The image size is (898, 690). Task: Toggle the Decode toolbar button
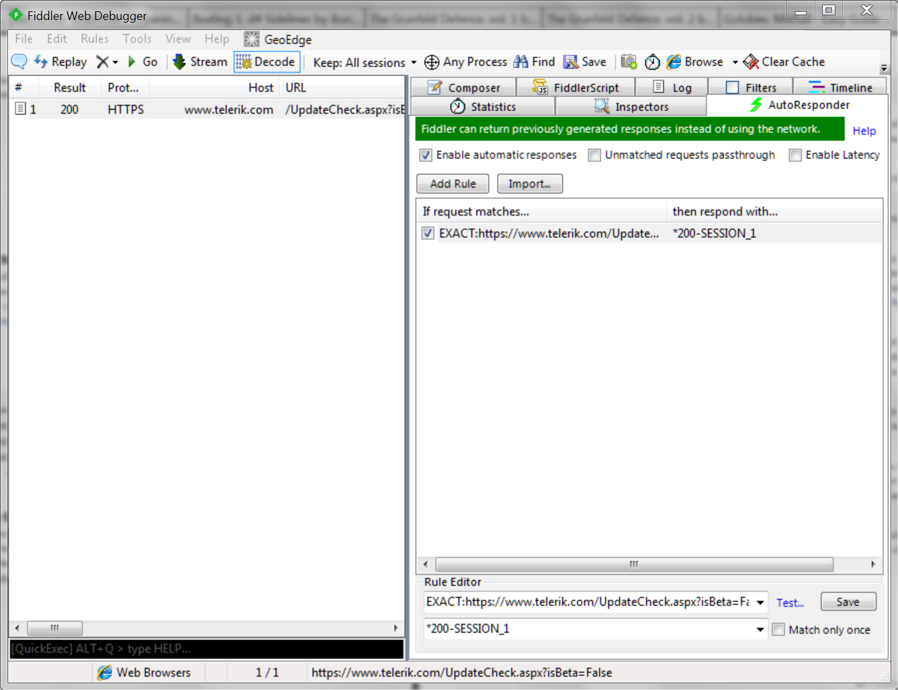pos(266,62)
